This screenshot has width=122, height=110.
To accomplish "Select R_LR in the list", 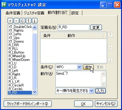I will click(x=20, y=78).
